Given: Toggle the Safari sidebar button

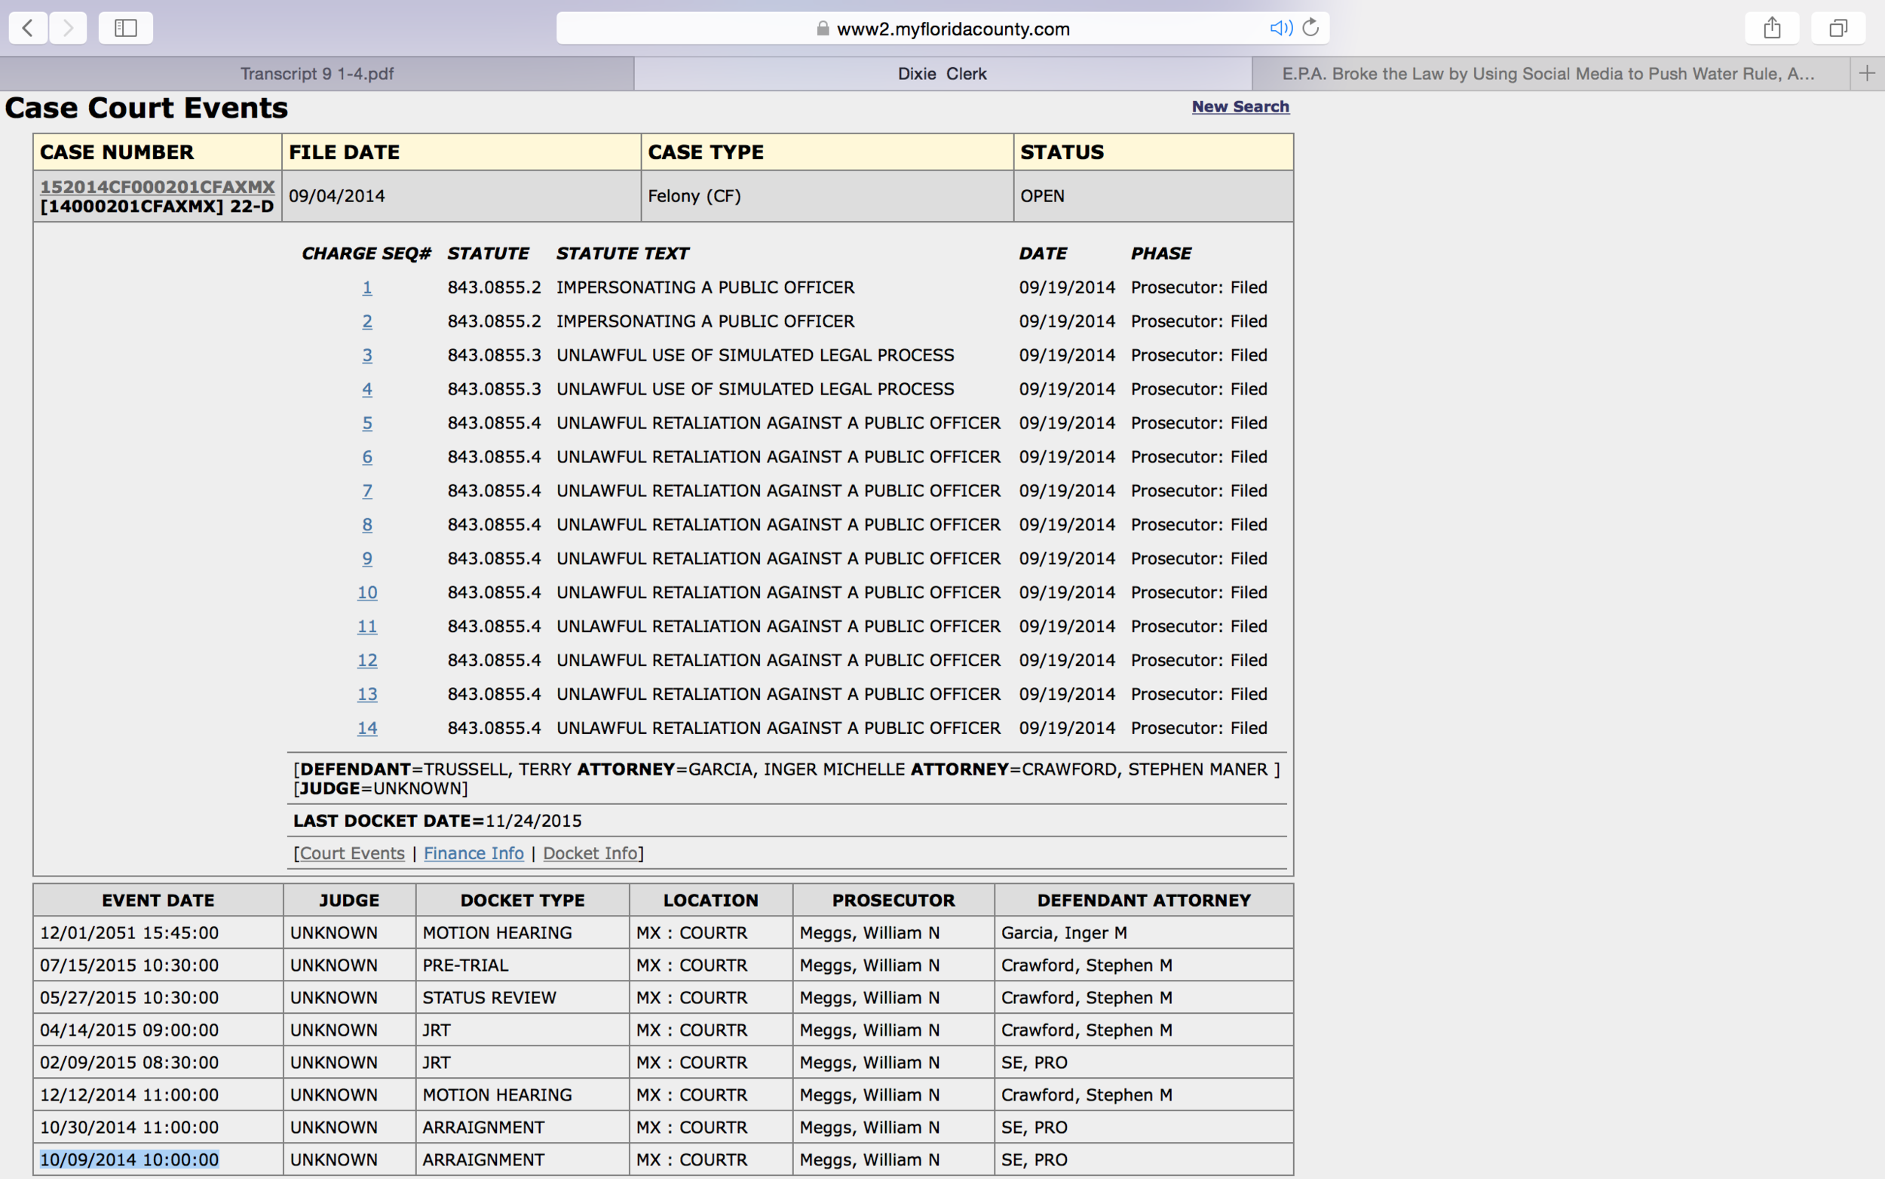Looking at the screenshot, I should 125,28.
